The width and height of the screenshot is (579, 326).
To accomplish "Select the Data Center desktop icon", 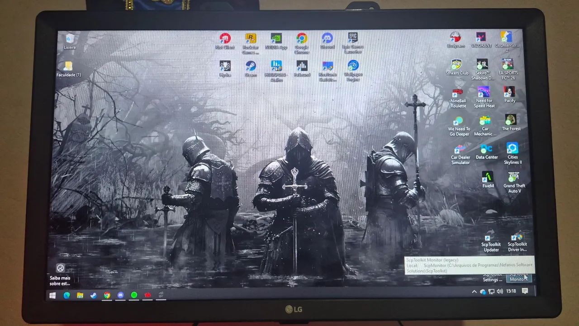I will (486, 151).
